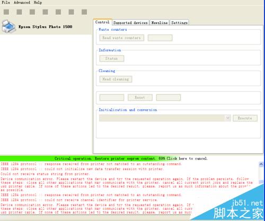Click the green progress bar to cancel restore
This screenshot has height=221, width=265.
(x=131, y=158)
